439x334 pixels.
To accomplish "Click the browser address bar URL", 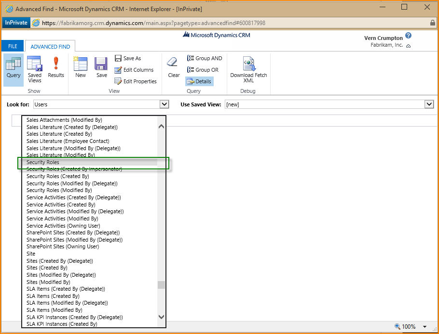I will [x=153, y=23].
